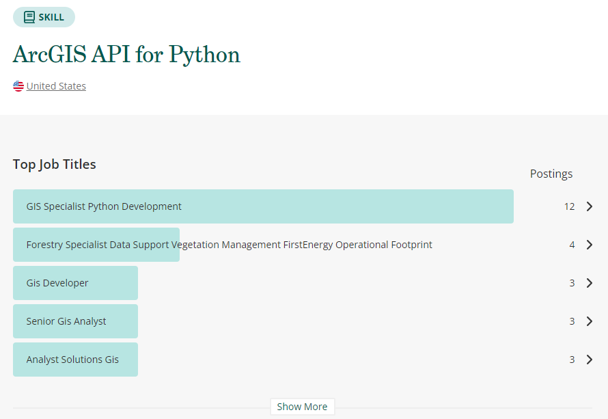Click the United States flag icon

pos(18,86)
